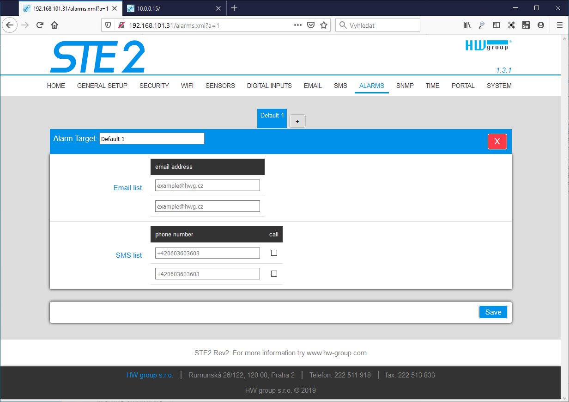Save the alarm settings
Screen dimensions: 569x402
[x=493, y=312]
